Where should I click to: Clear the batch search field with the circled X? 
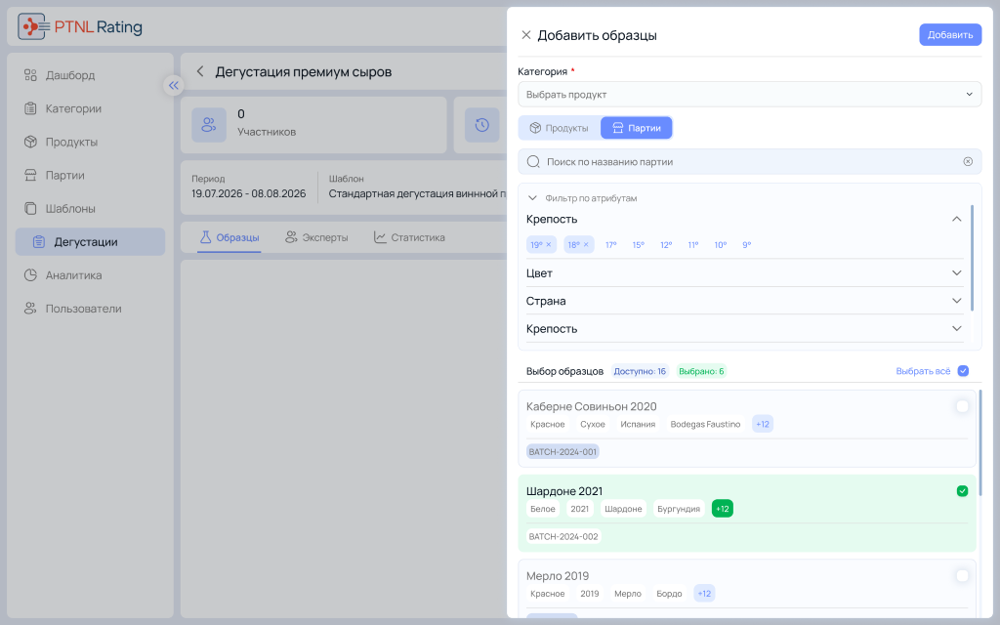(x=968, y=162)
